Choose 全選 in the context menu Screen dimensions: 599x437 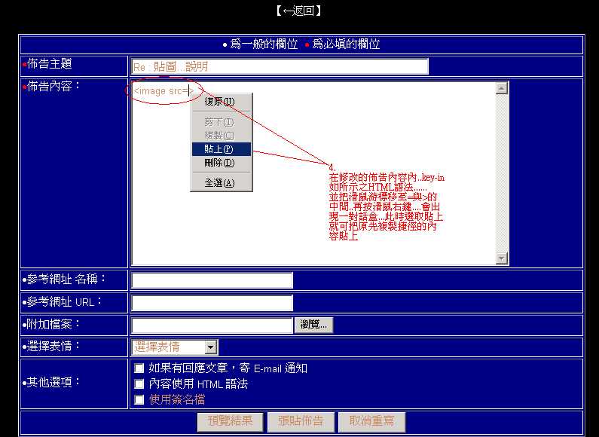click(x=220, y=183)
